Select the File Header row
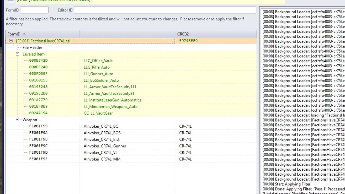The width and height of the screenshot is (345, 194). point(32,47)
